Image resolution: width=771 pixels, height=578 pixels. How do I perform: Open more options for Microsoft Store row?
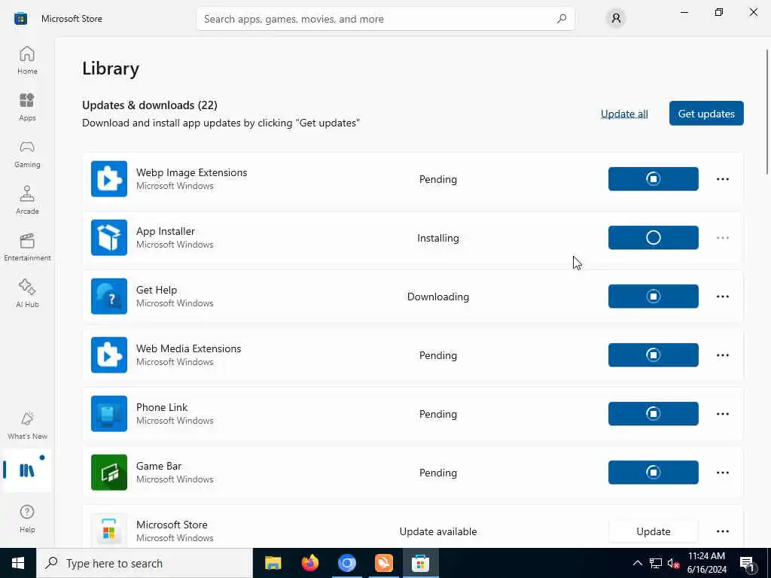pyautogui.click(x=722, y=531)
